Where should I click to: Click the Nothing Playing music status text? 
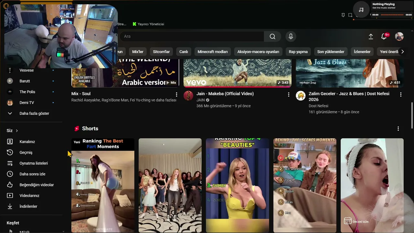click(x=384, y=4)
